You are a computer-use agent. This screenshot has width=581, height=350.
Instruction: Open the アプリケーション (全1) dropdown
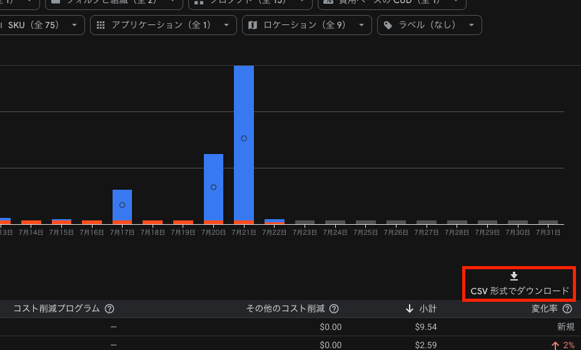click(x=163, y=25)
